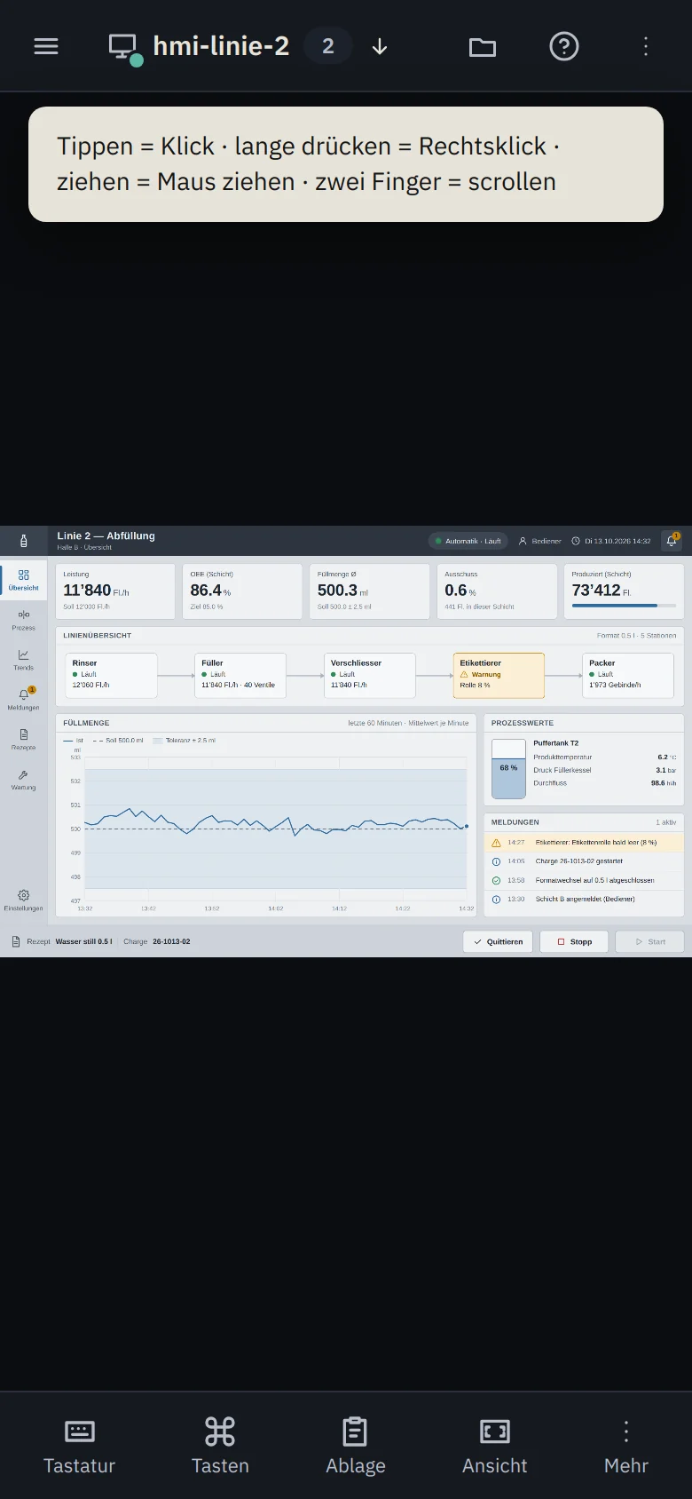Open the session count badge showing 2
Viewport: 692px width, 1499px height.
[x=328, y=46]
